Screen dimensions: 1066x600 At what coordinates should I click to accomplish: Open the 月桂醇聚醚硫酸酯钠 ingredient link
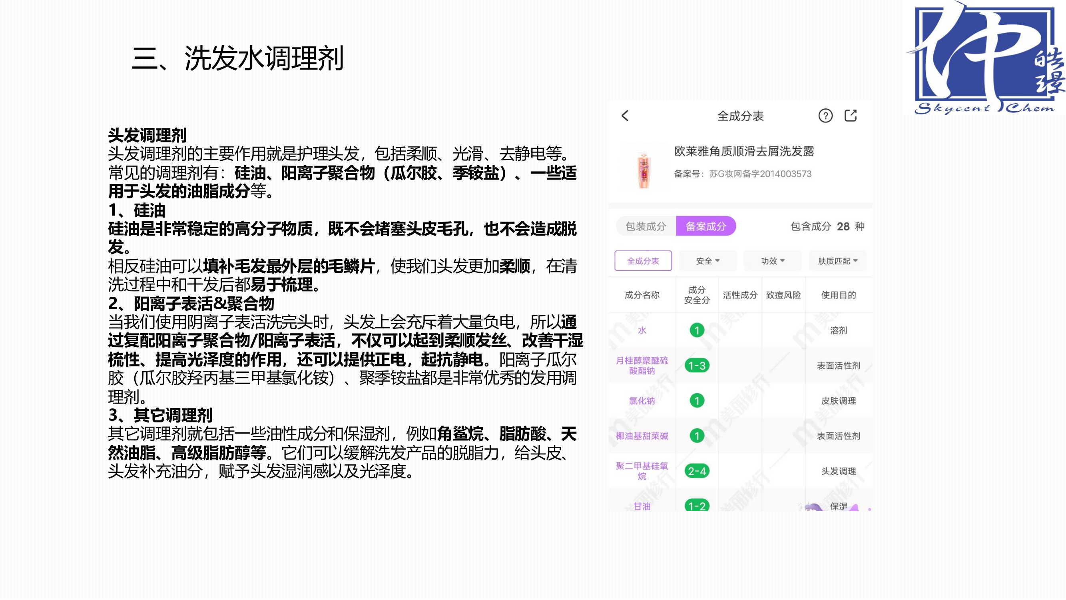tap(642, 365)
